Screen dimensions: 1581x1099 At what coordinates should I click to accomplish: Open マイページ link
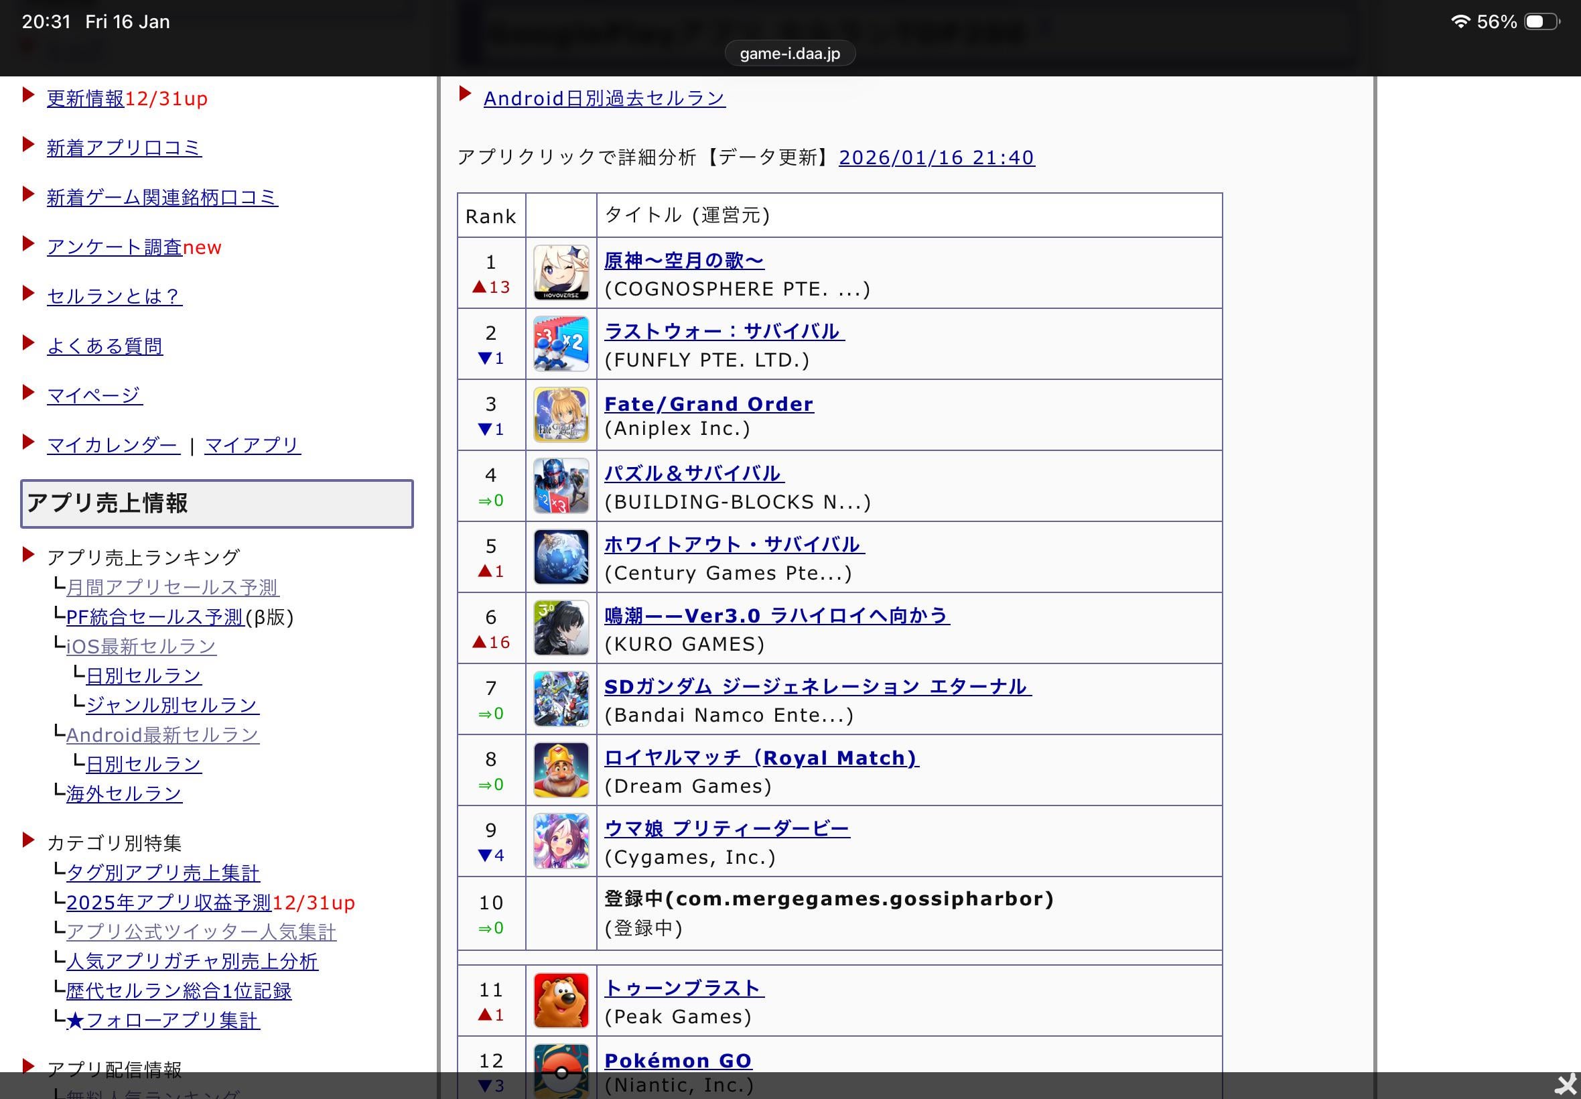(x=95, y=395)
